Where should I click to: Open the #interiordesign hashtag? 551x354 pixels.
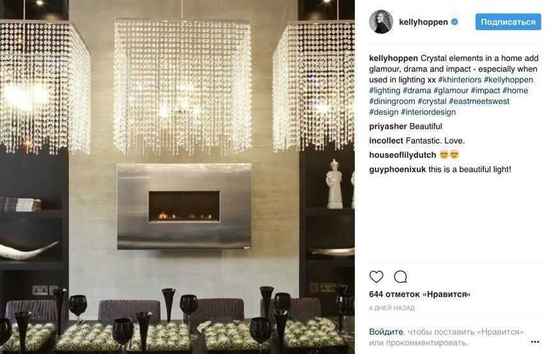(428, 112)
